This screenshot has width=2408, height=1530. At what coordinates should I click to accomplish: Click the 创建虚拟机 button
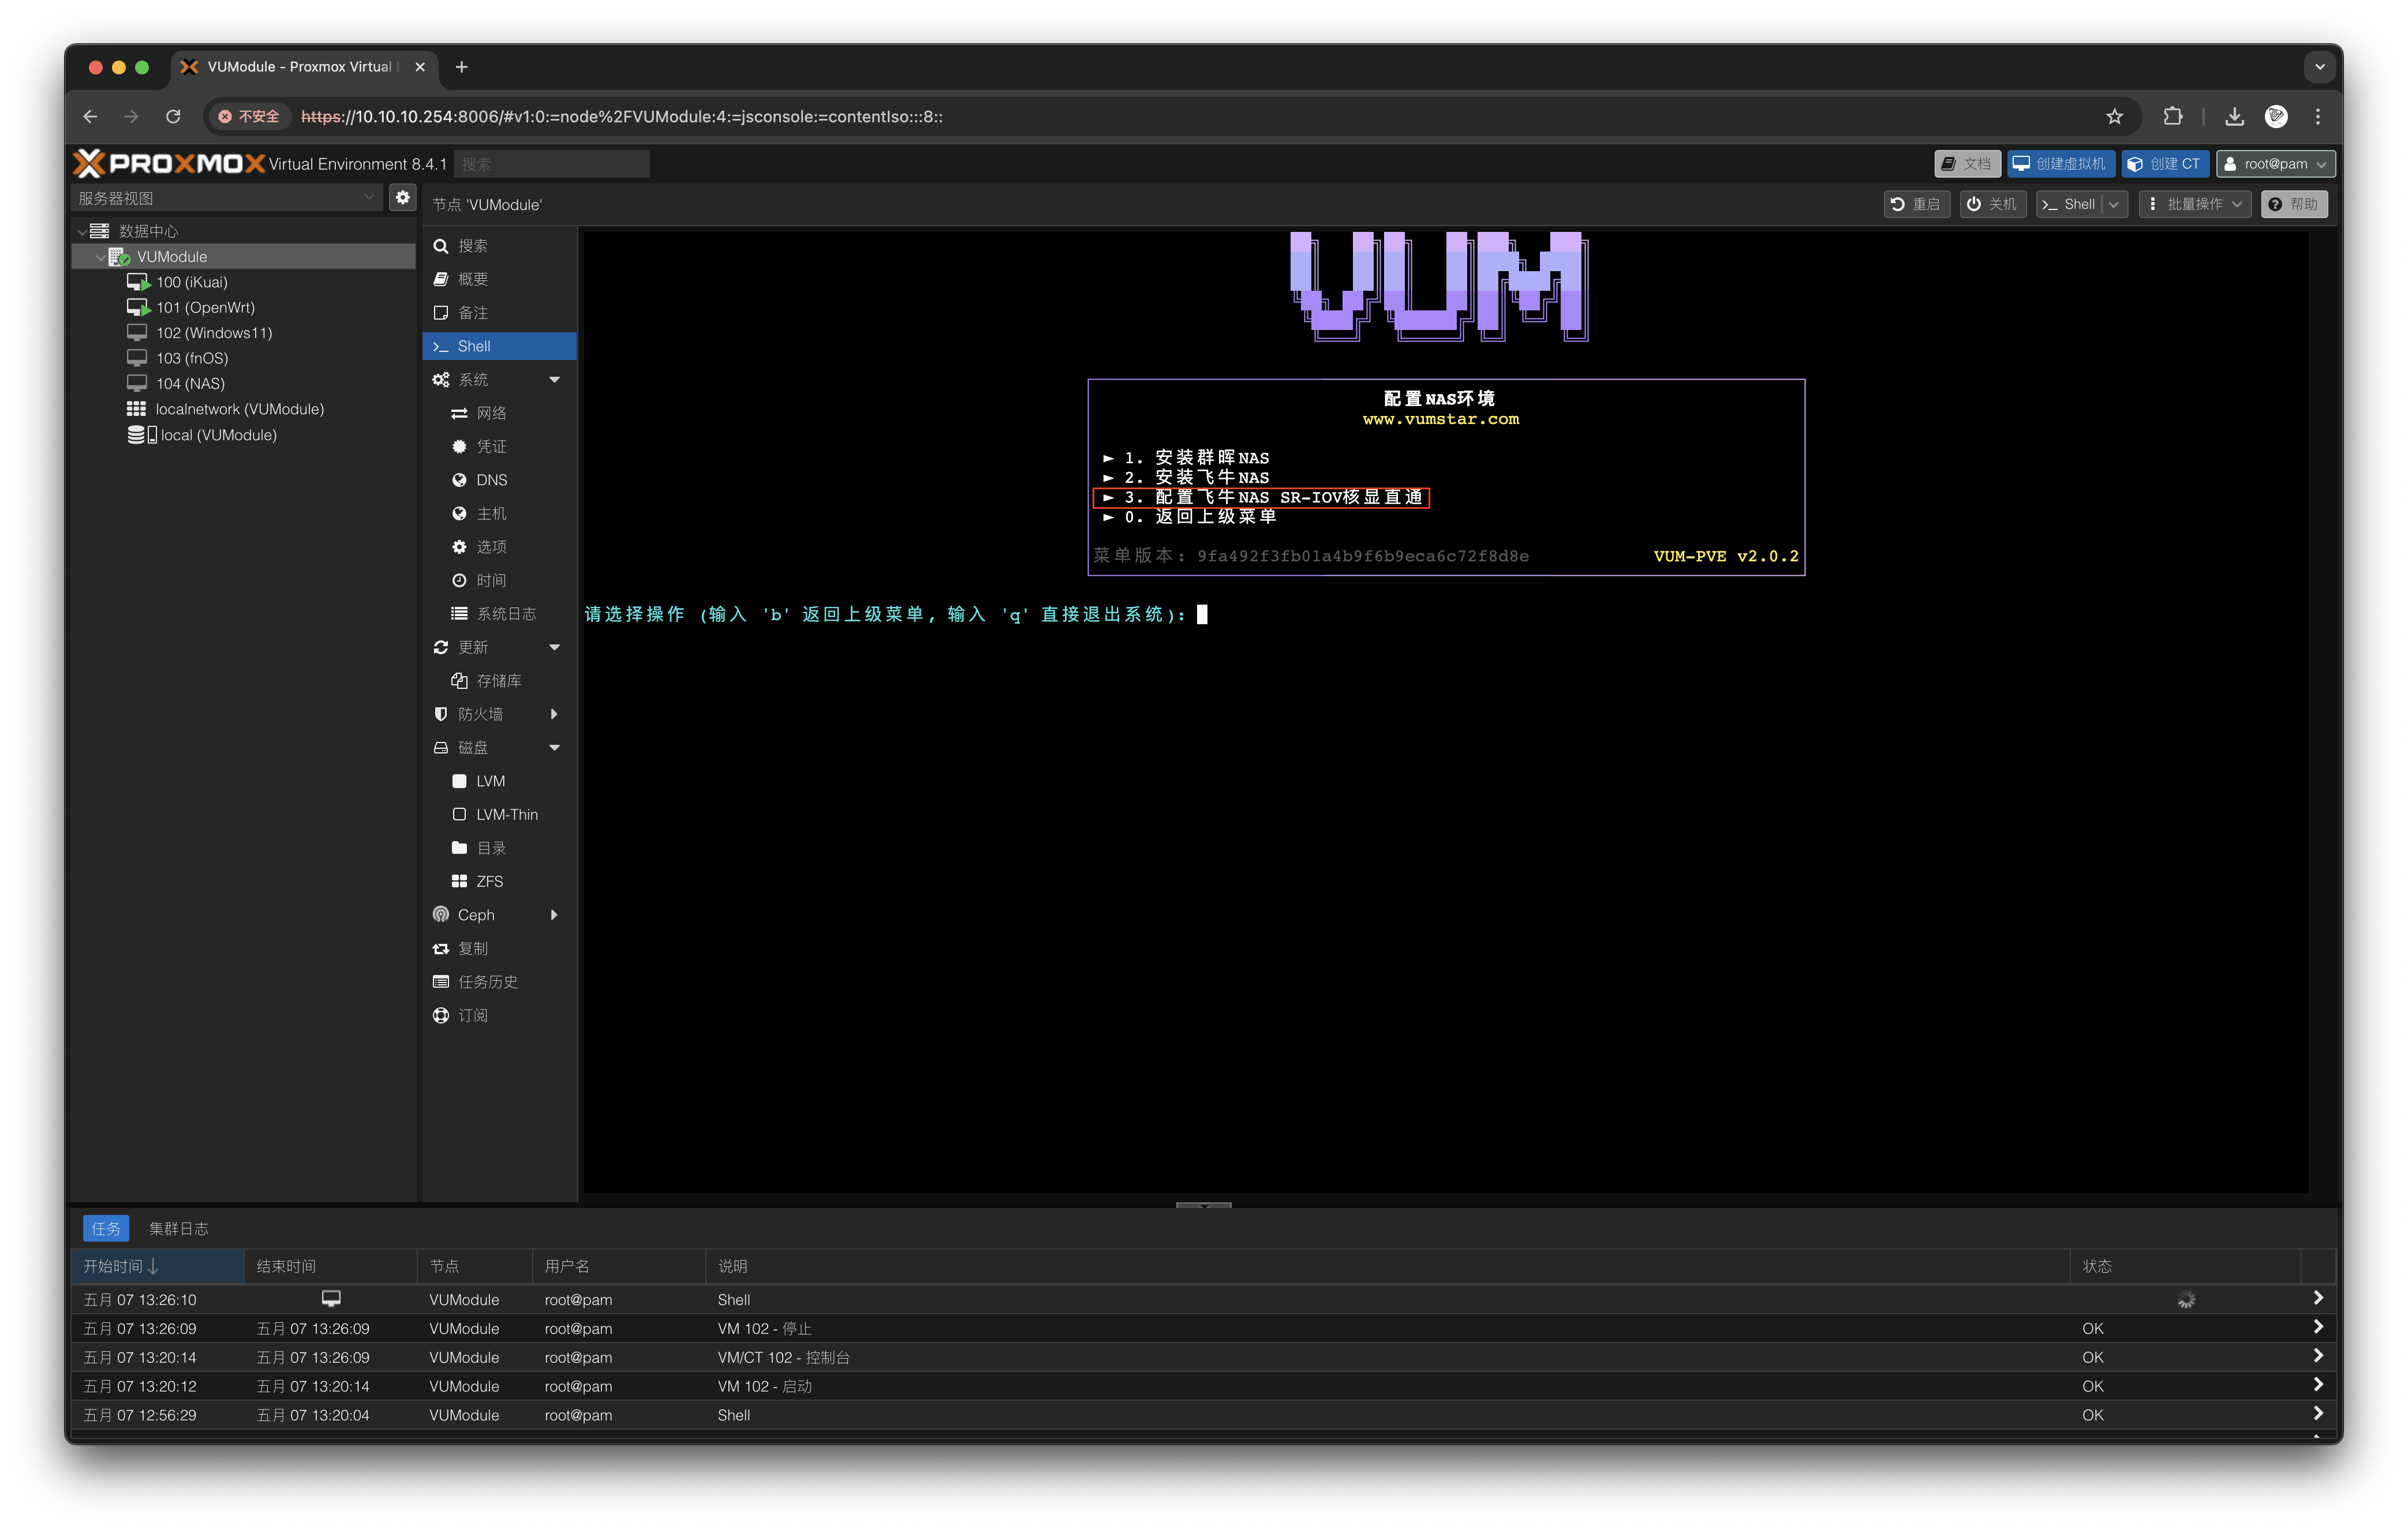(2060, 163)
